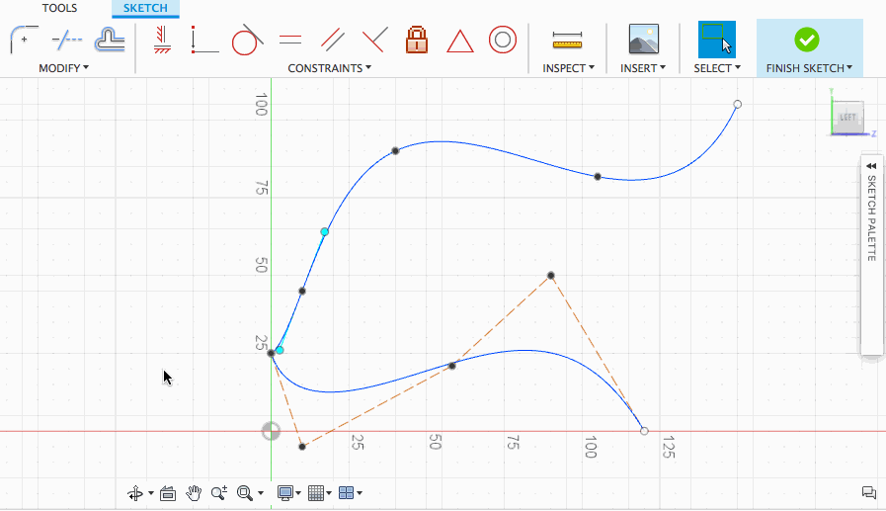Expand the Orbit options arrow
This screenshot has width=886, height=511.
[151, 493]
